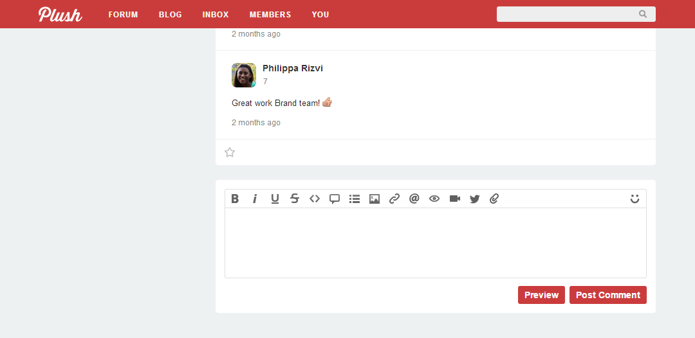Open the MEMBERS menu item
695x338 pixels.
click(270, 15)
